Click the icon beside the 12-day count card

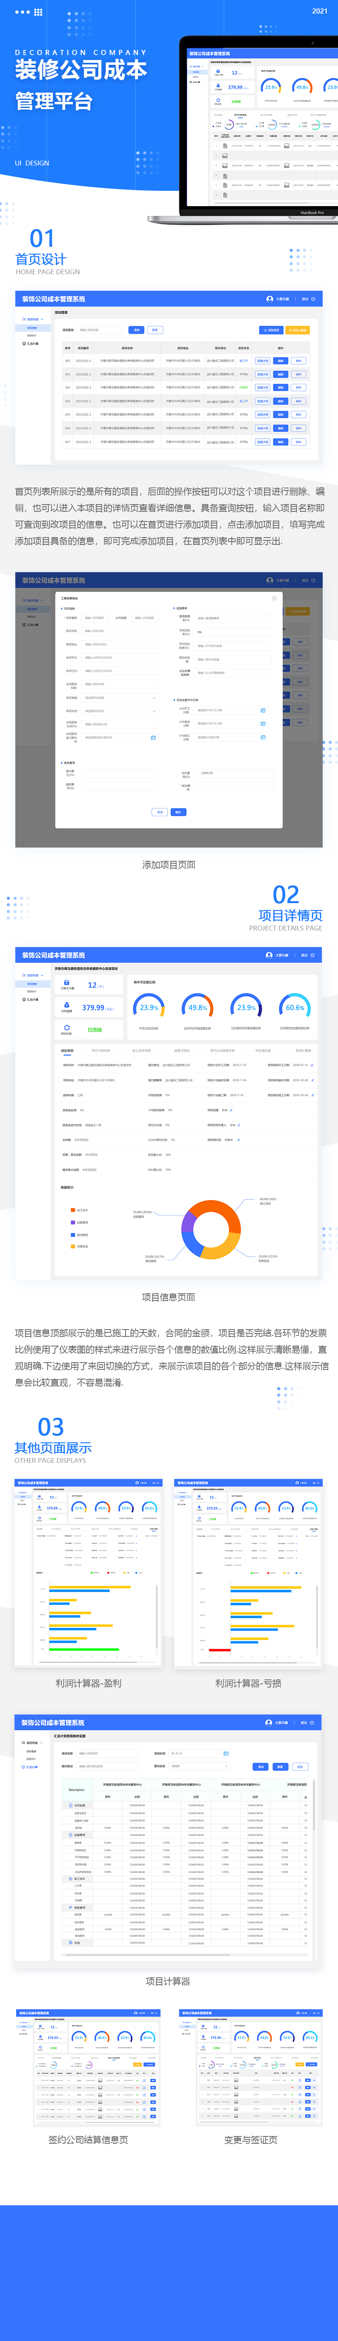point(66,982)
